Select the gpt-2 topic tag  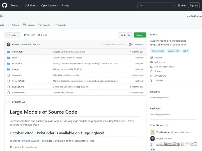[185, 51]
